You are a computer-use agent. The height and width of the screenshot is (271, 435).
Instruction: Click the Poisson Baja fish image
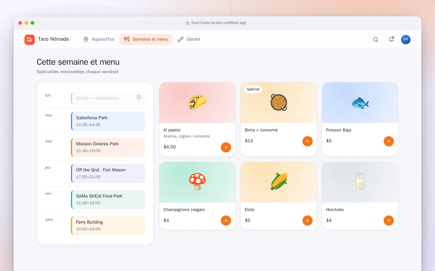(360, 103)
